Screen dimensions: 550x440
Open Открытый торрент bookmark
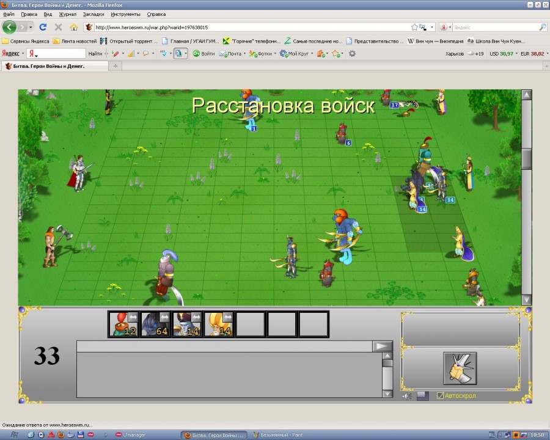(x=130, y=41)
